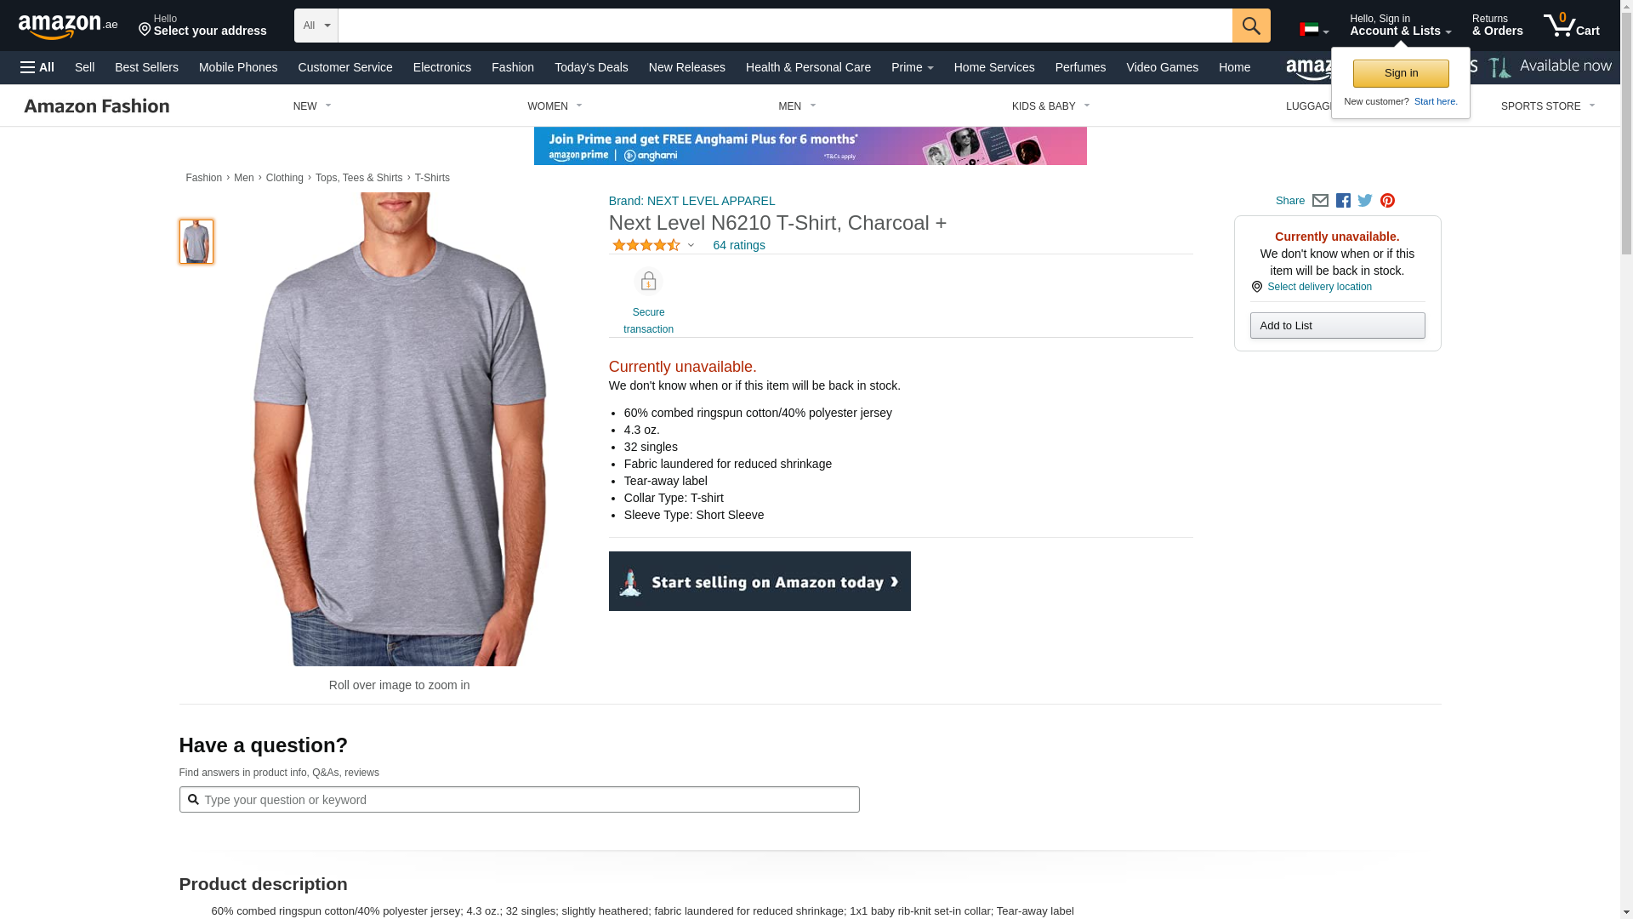Open the 64 ratings link

click(x=738, y=245)
